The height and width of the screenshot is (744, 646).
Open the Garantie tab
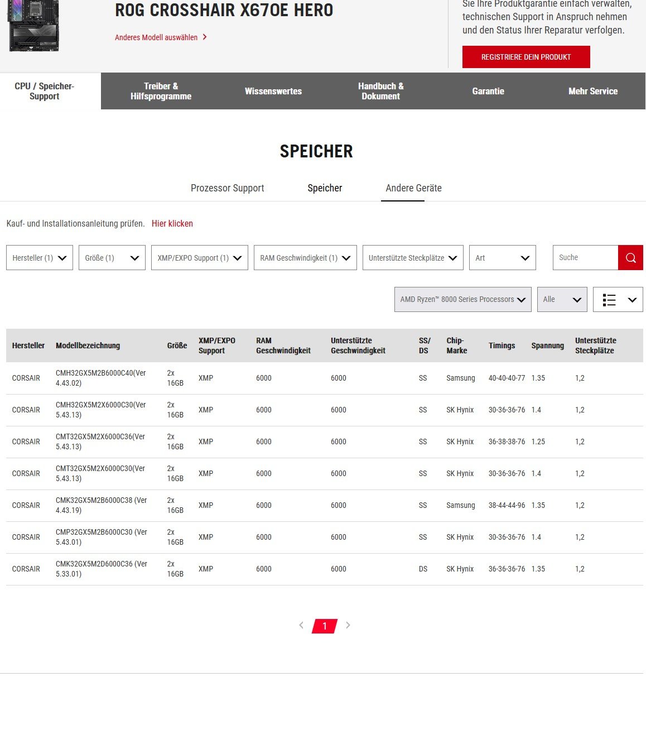click(x=488, y=91)
